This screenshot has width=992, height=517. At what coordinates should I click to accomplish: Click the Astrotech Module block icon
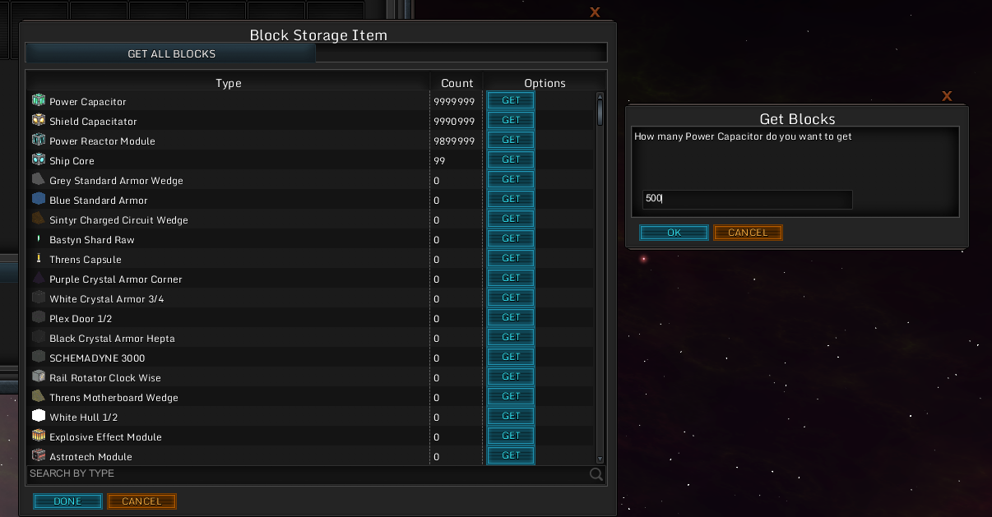(39, 455)
